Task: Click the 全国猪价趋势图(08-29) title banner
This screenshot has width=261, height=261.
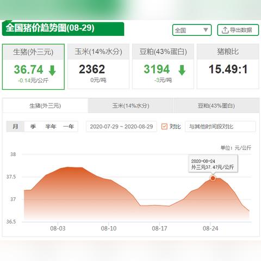Action: [63, 29]
